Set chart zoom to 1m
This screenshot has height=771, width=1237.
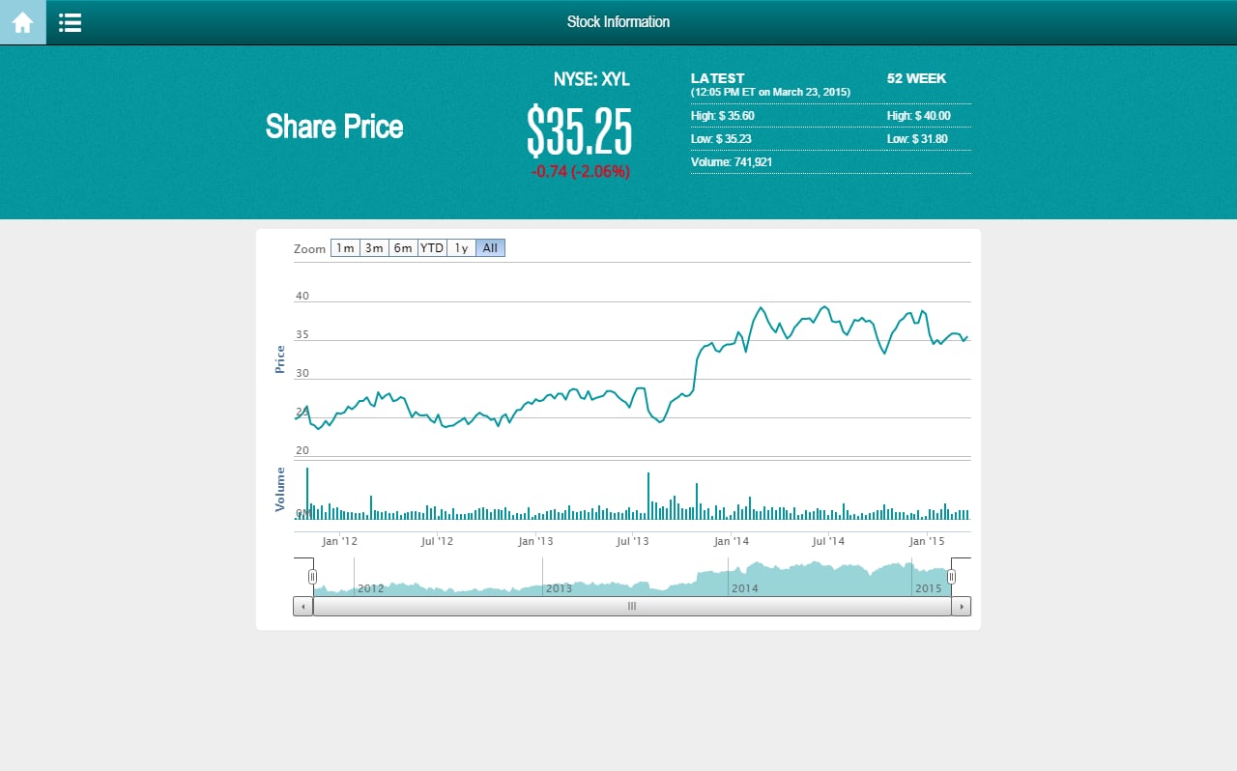345,248
